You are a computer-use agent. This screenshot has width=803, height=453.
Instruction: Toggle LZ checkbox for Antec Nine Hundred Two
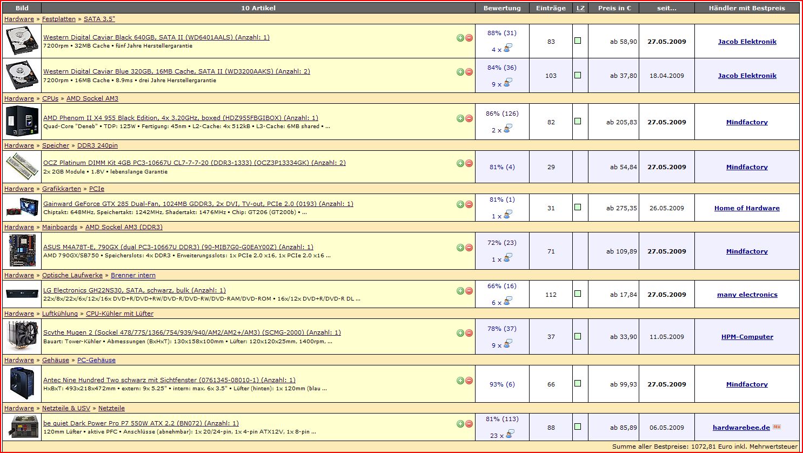click(x=578, y=383)
